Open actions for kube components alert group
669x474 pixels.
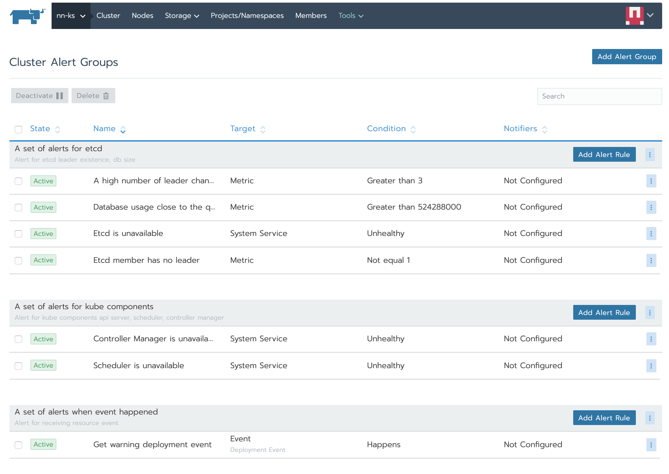(650, 313)
